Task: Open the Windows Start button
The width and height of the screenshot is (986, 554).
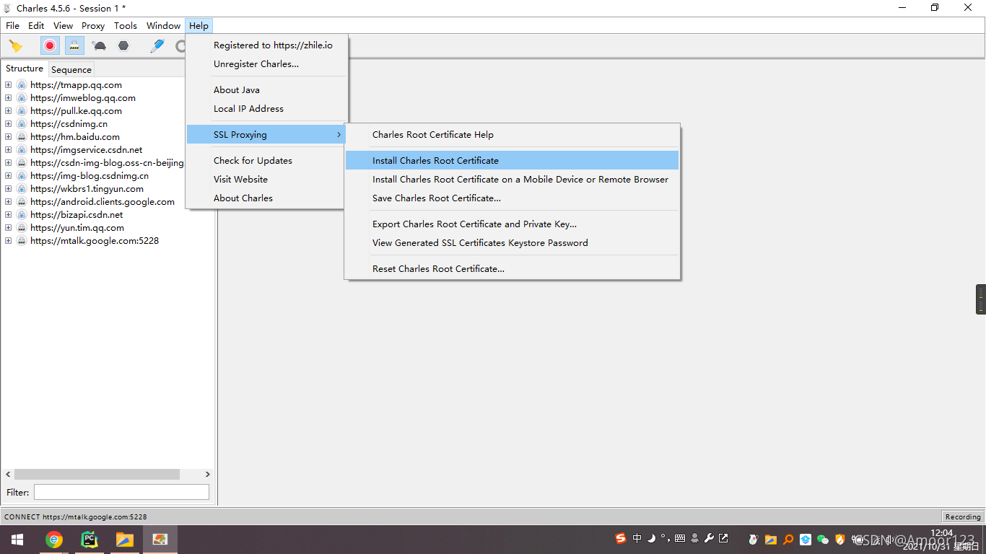Action: 17,540
